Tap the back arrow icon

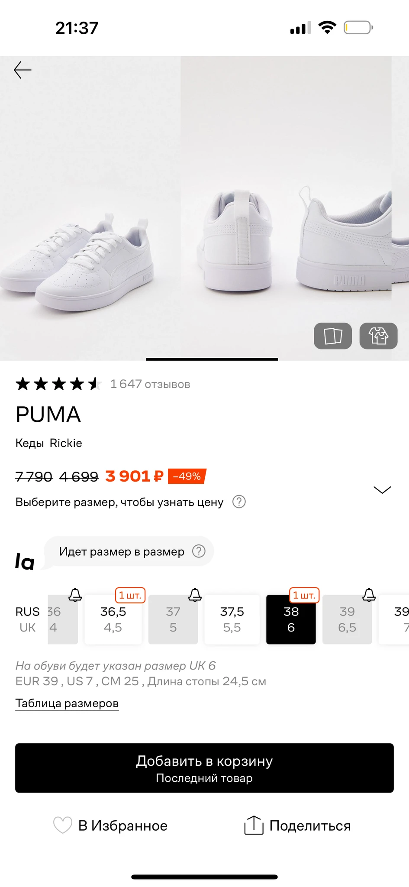tap(23, 70)
